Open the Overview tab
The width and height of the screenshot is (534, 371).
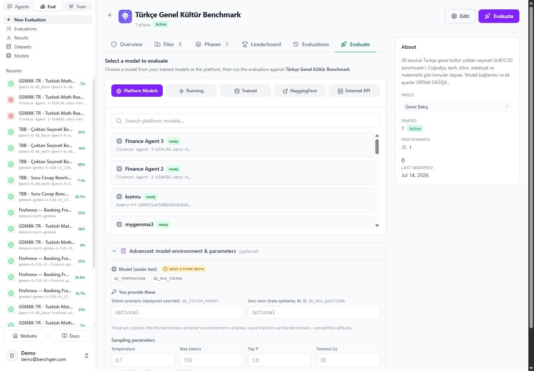click(x=127, y=44)
